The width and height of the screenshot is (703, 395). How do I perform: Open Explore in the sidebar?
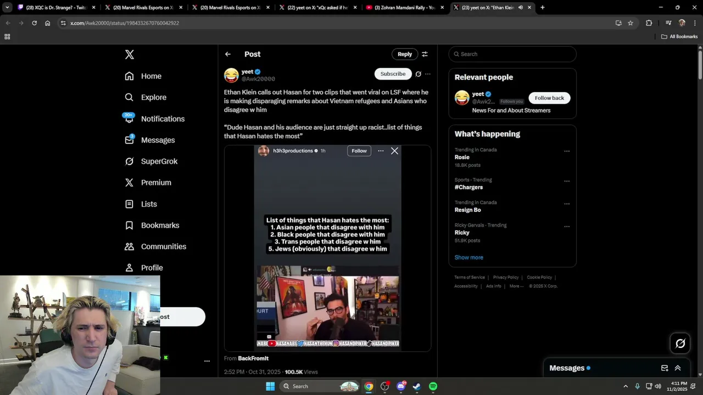click(146, 97)
